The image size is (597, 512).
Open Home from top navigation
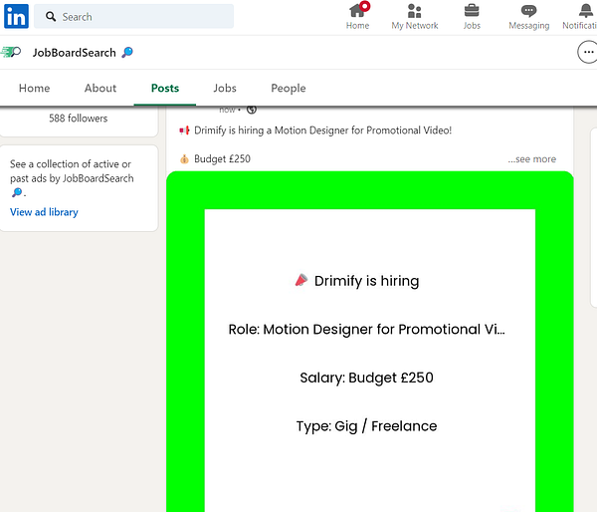[357, 16]
